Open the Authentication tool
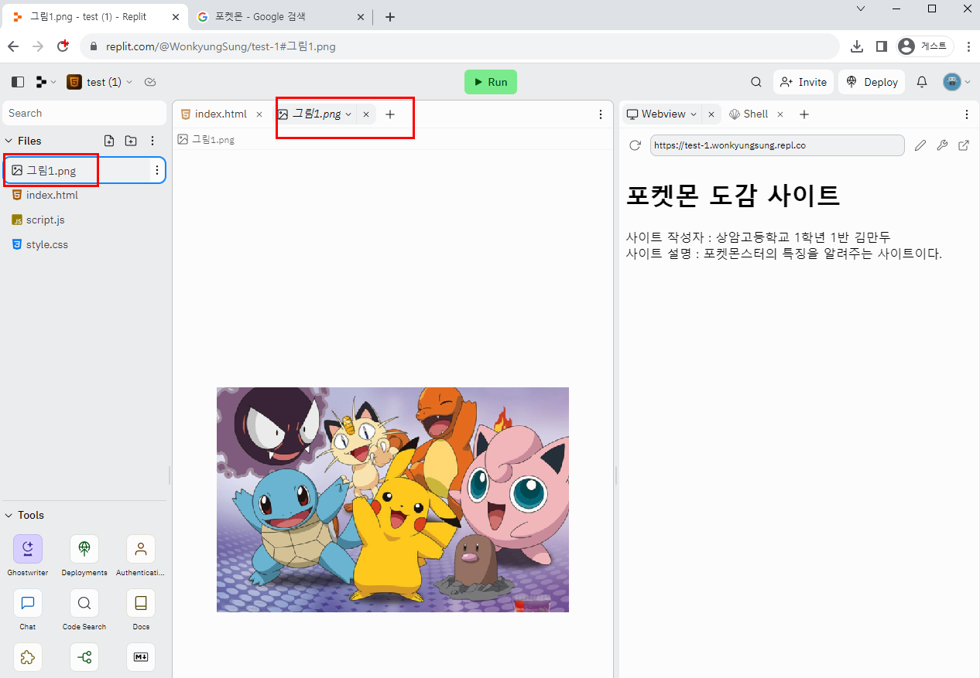The width and height of the screenshot is (980, 678). point(141,555)
